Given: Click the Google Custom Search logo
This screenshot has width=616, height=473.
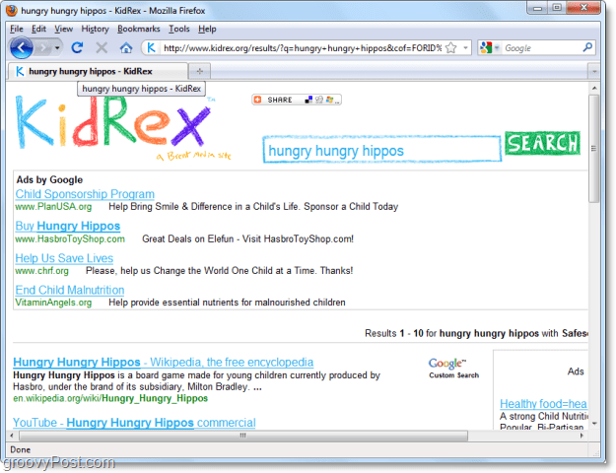Looking at the screenshot, I should click(453, 369).
